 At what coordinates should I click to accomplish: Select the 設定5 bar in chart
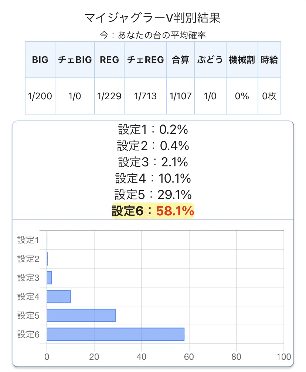coord(81,315)
